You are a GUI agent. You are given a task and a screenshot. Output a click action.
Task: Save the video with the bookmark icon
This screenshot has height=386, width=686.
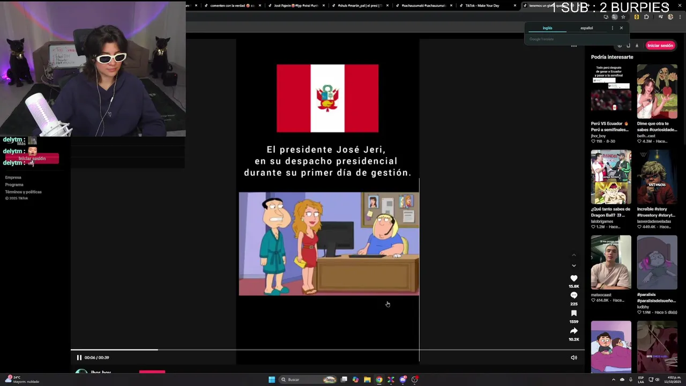573,313
